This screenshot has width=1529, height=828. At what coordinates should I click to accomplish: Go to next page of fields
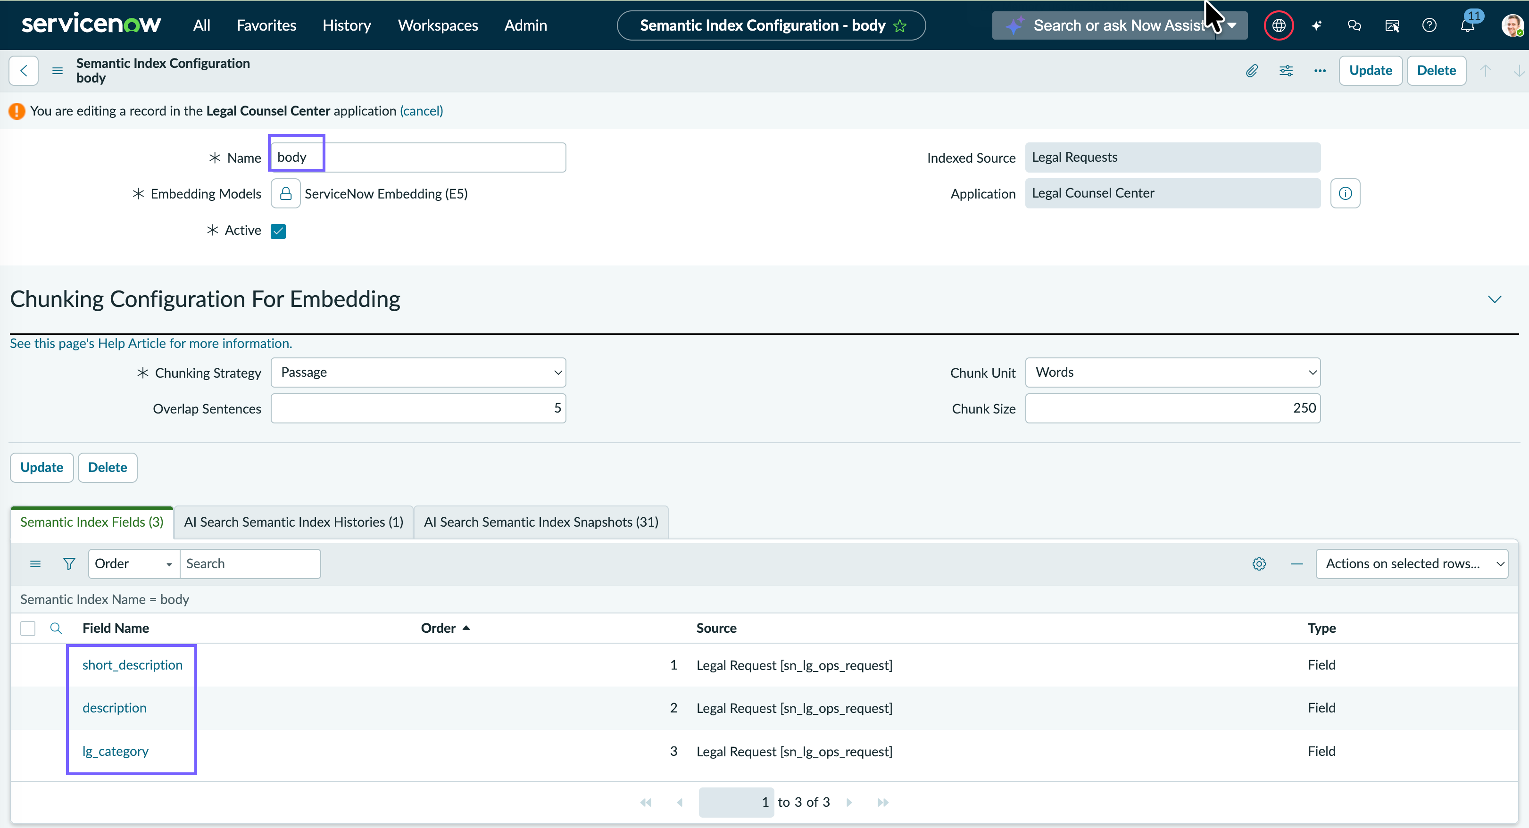click(x=849, y=803)
